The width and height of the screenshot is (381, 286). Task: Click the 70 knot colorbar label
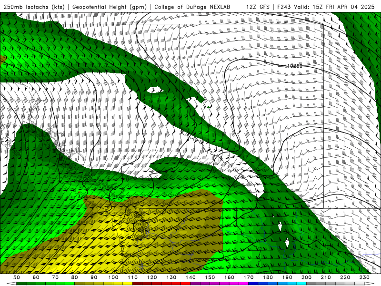pos(55,277)
